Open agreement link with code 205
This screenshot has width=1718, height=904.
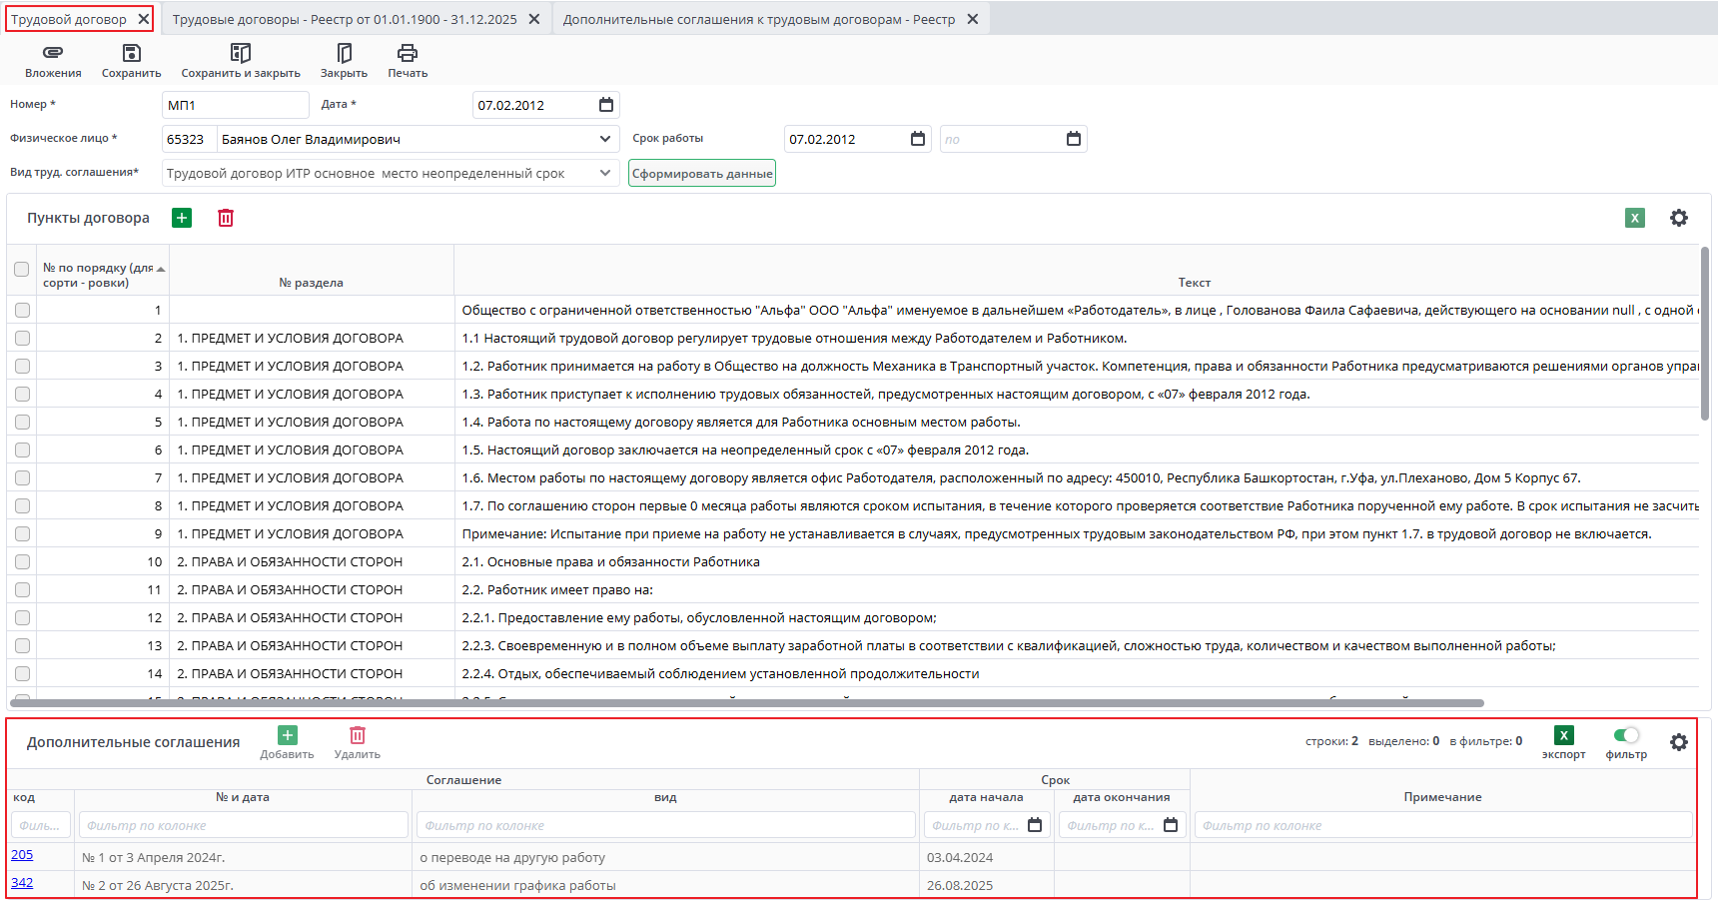[22, 855]
